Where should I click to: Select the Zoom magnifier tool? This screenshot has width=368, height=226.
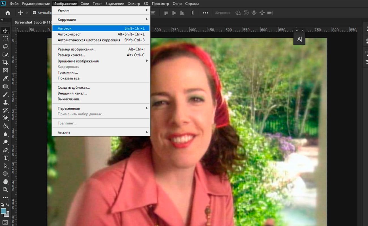point(5,190)
